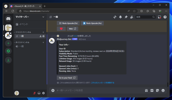Select the # 一般 text channel
Screen dimensions: 172x100
click(30, 36)
